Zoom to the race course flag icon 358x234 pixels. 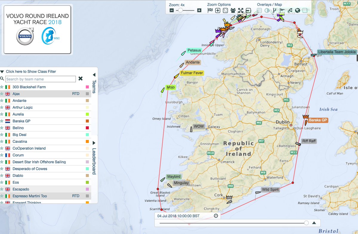210,10
